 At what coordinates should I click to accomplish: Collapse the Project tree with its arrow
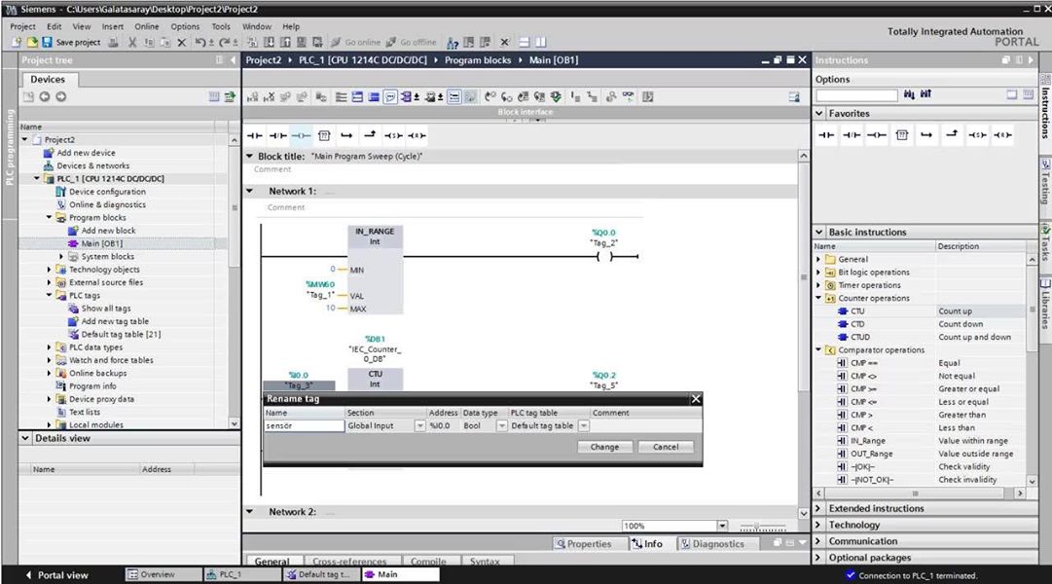pos(233,60)
